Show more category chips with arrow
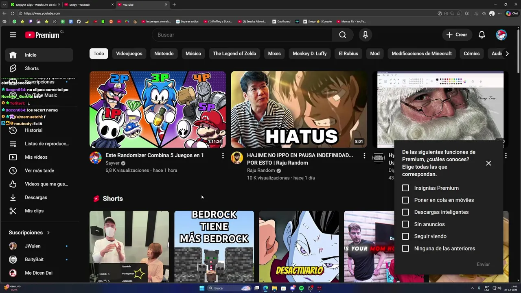521x293 pixels. (507, 54)
